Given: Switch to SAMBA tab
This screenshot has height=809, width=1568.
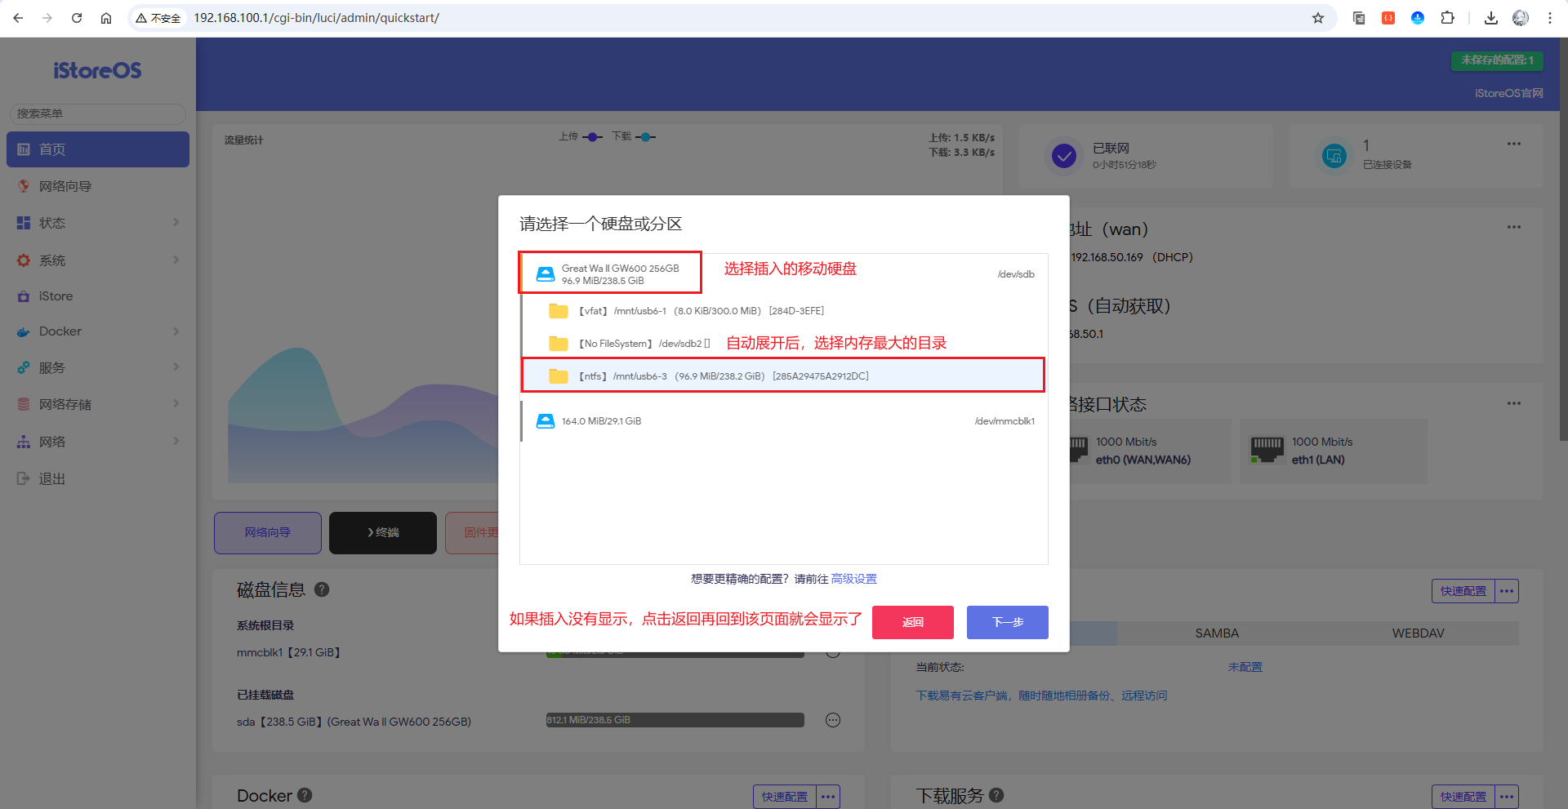Looking at the screenshot, I should coord(1217,633).
